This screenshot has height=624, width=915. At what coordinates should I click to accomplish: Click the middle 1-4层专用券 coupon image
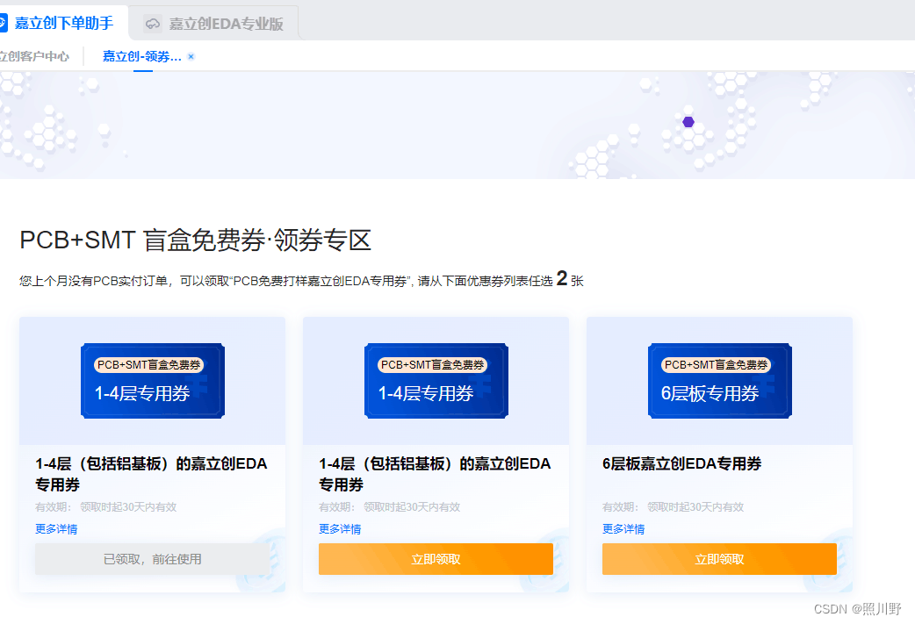(x=436, y=381)
